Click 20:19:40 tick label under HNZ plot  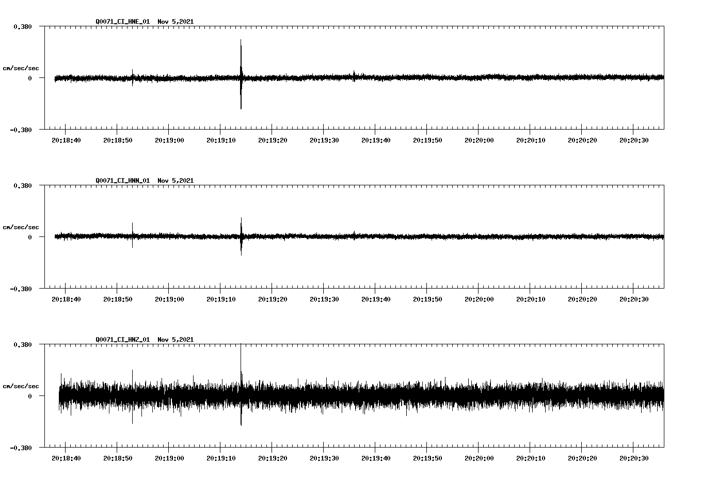pos(376,458)
